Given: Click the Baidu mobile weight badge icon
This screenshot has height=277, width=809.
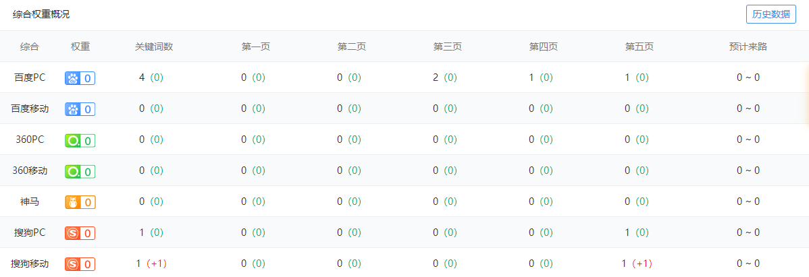Looking at the screenshot, I should click(80, 109).
